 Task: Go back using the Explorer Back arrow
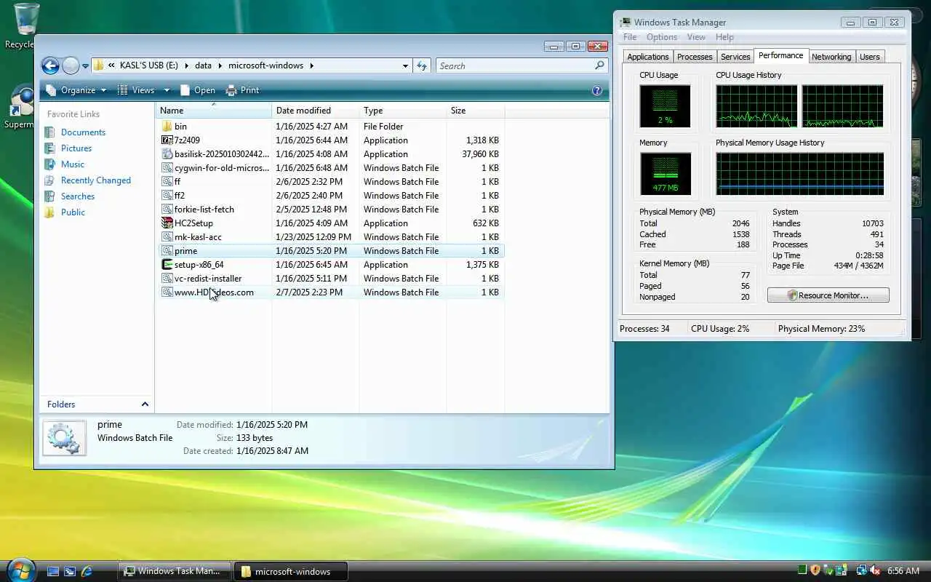(50, 66)
